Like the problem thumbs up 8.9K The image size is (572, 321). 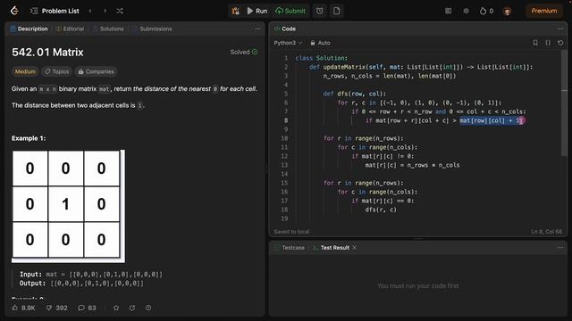[x=24, y=308]
